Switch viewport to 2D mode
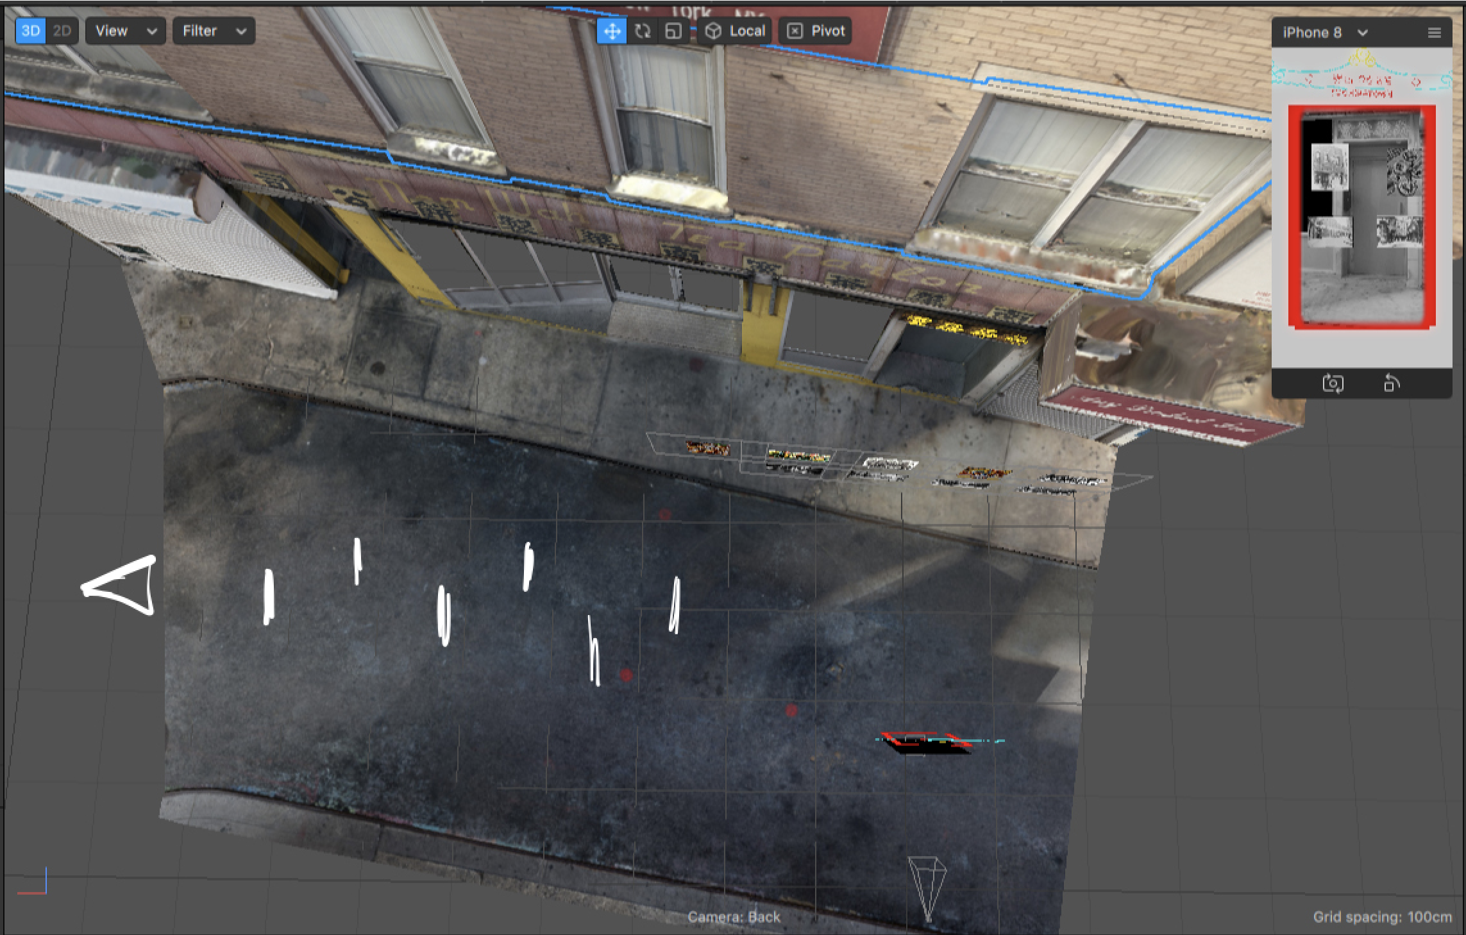 tap(62, 31)
